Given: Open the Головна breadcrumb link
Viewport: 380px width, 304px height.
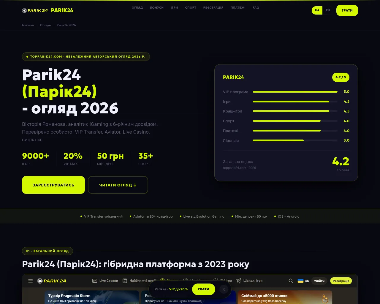Looking at the screenshot, I should [x=28, y=25].
